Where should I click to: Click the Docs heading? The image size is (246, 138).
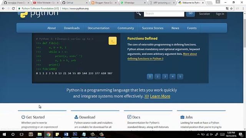click(136, 117)
